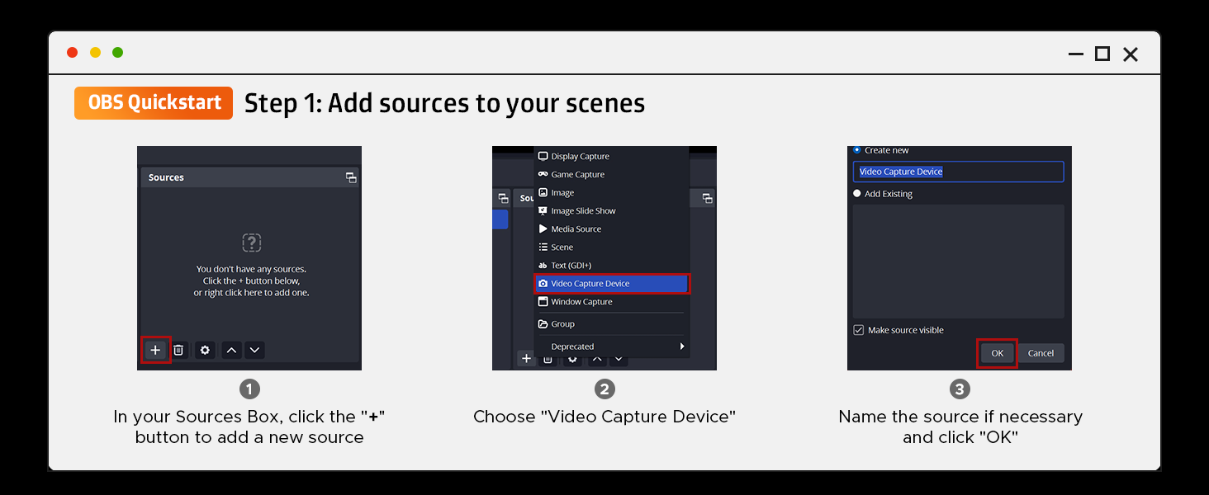
Task: Move source down with the down arrow icon
Action: click(x=254, y=350)
